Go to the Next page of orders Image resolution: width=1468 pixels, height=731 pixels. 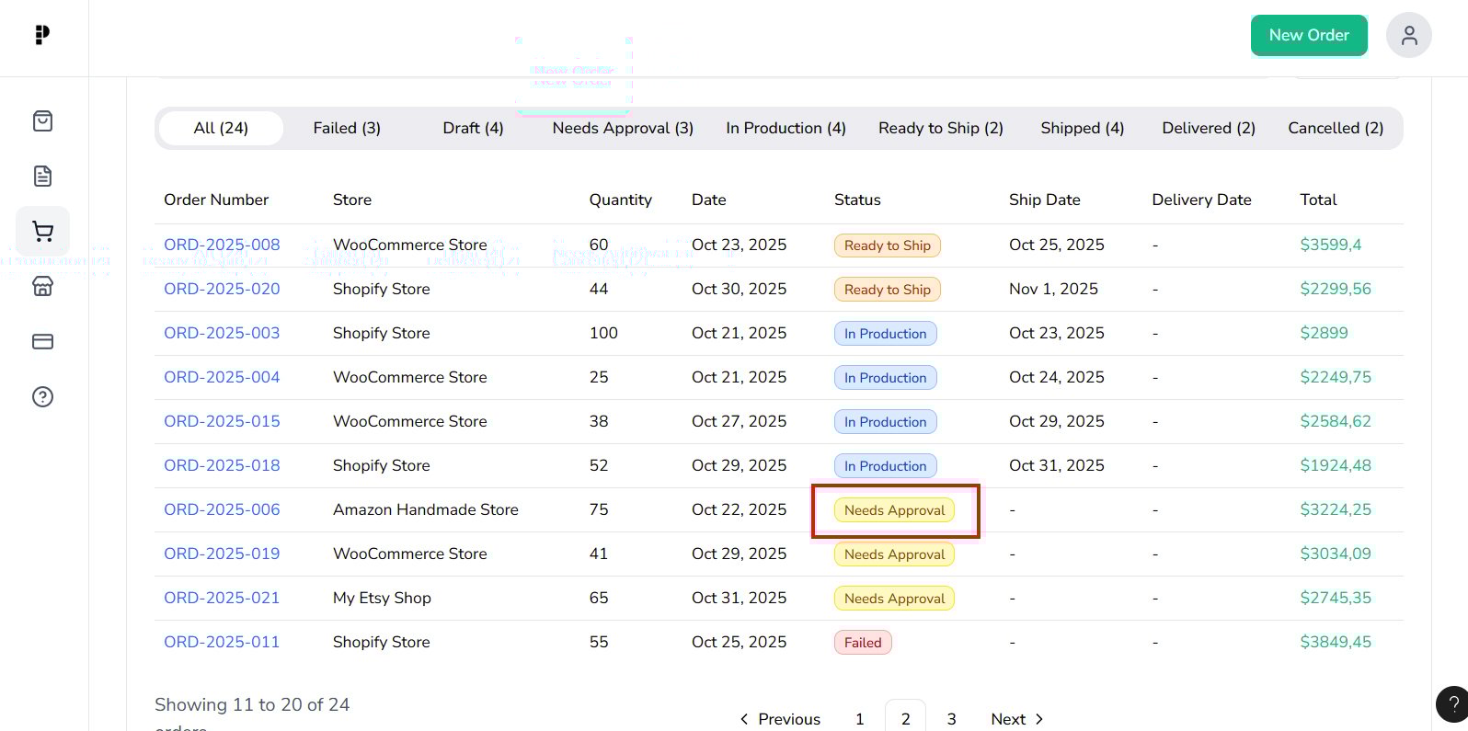(1016, 719)
